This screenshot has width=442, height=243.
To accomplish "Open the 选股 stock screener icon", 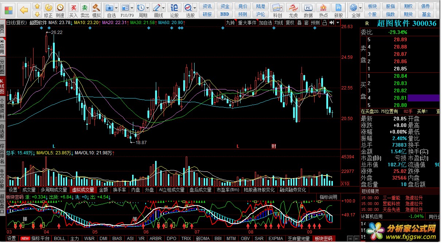I will point(188,7).
